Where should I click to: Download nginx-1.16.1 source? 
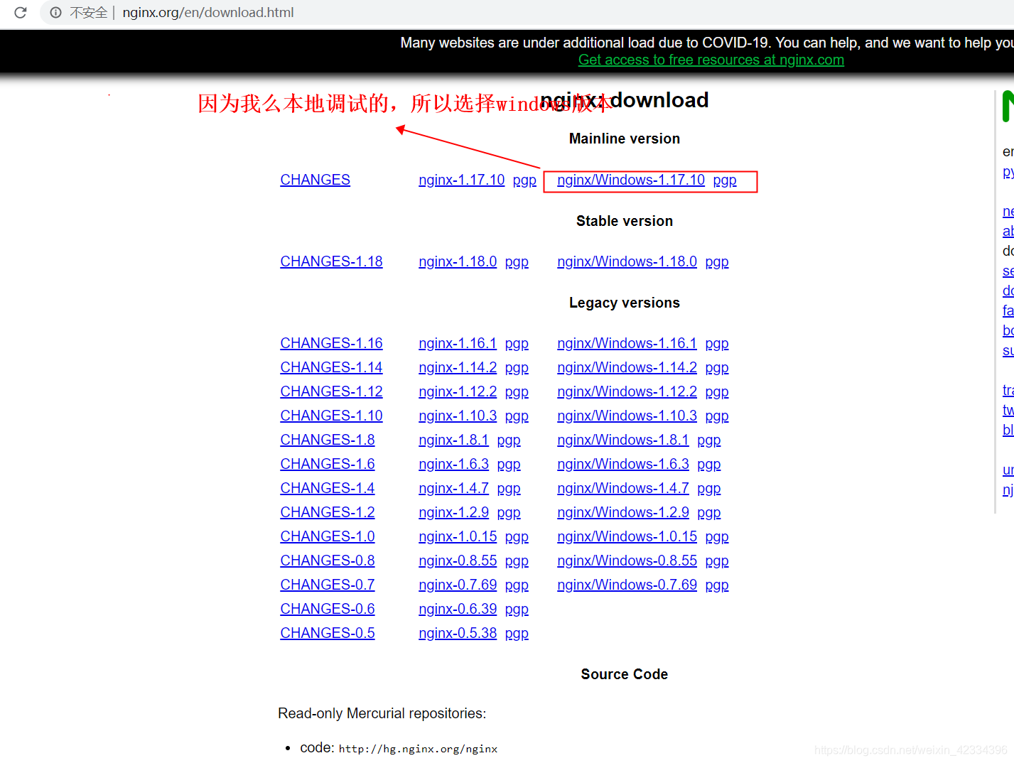pyautogui.click(x=458, y=343)
